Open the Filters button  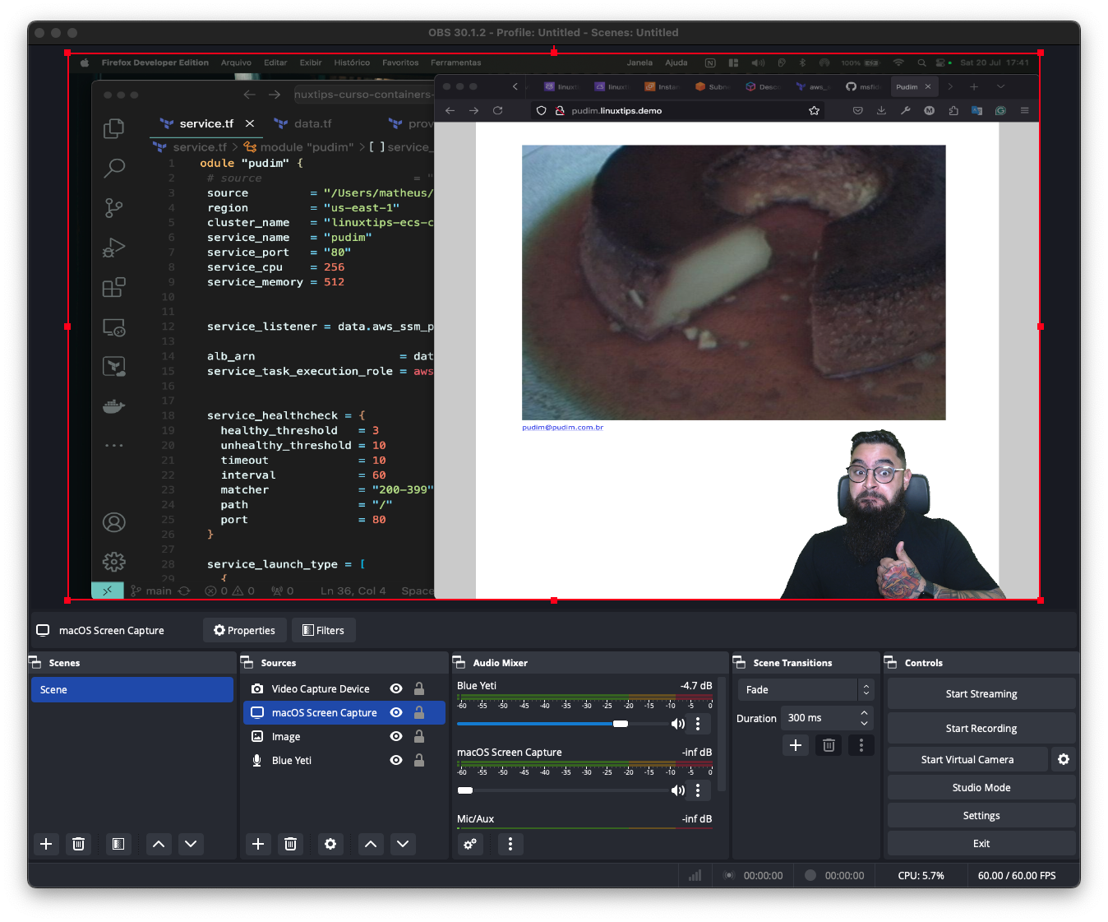tap(323, 631)
